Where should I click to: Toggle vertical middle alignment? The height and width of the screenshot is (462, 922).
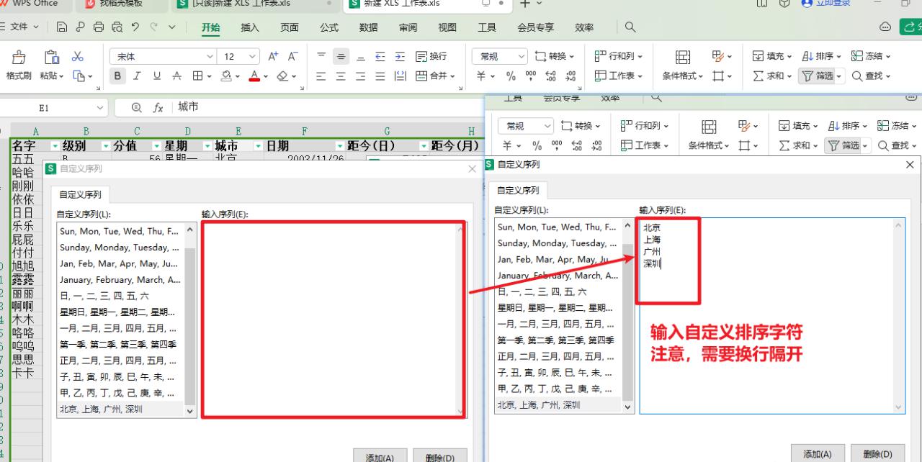pos(341,56)
